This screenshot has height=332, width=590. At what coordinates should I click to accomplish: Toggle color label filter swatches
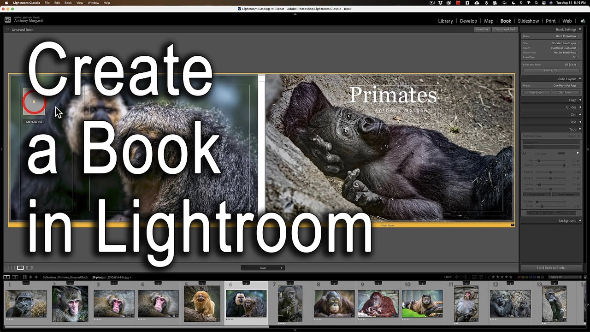click(531, 277)
